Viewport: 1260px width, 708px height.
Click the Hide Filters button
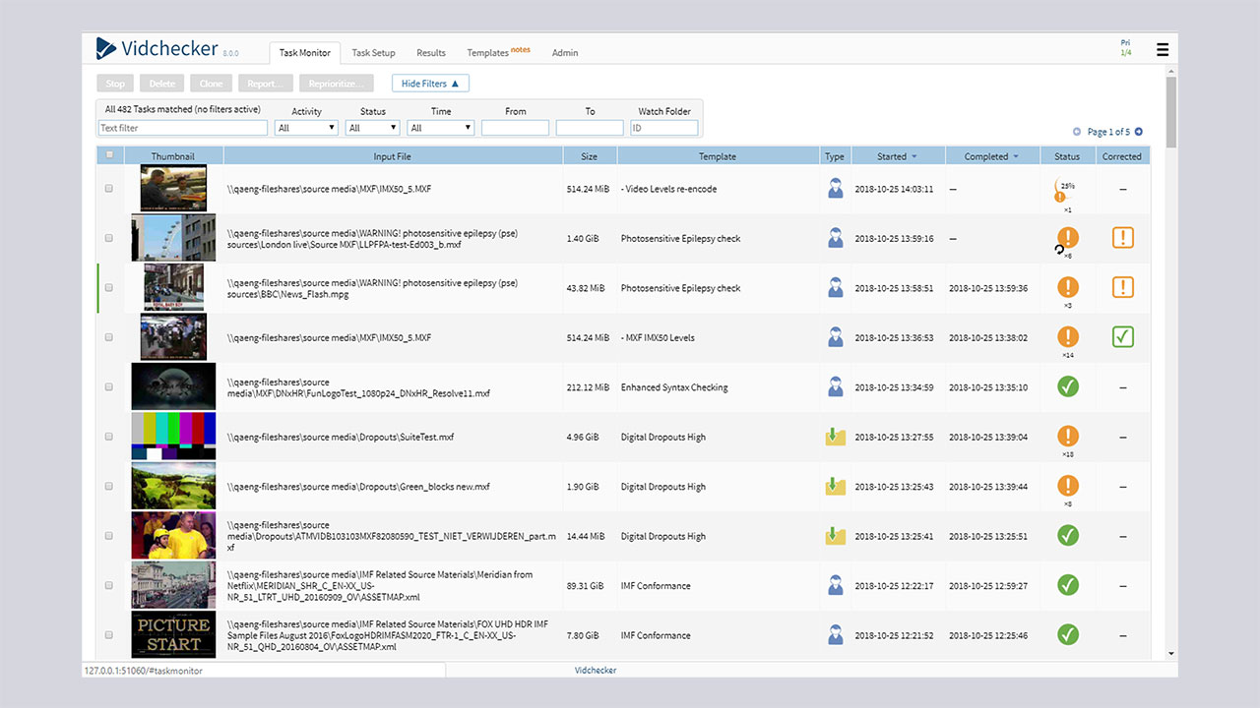pos(430,84)
